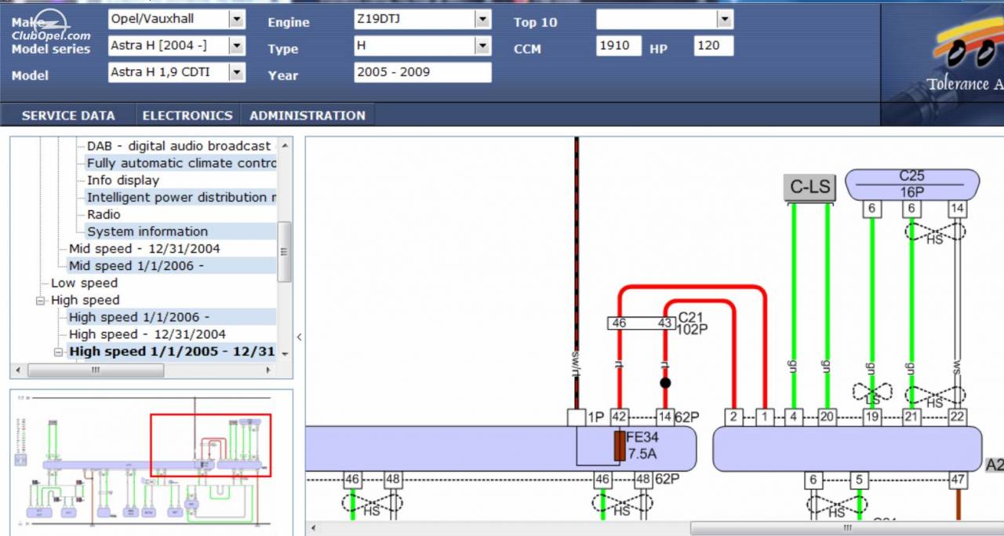The image size is (1004, 536).
Task: Select High speed - 12/31/2004 tree item
Action: [x=147, y=334]
